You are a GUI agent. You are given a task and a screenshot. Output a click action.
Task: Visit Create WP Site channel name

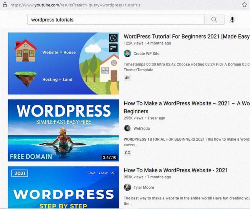point(146,53)
